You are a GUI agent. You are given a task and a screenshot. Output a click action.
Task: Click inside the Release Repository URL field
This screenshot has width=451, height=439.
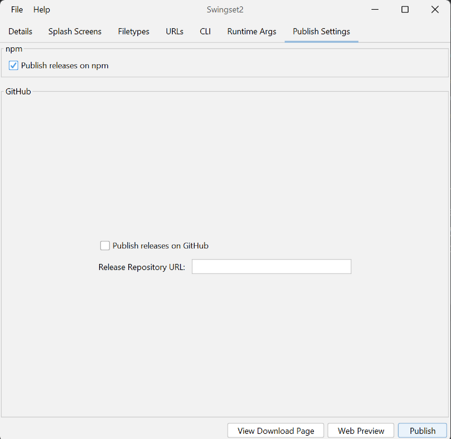coord(271,266)
